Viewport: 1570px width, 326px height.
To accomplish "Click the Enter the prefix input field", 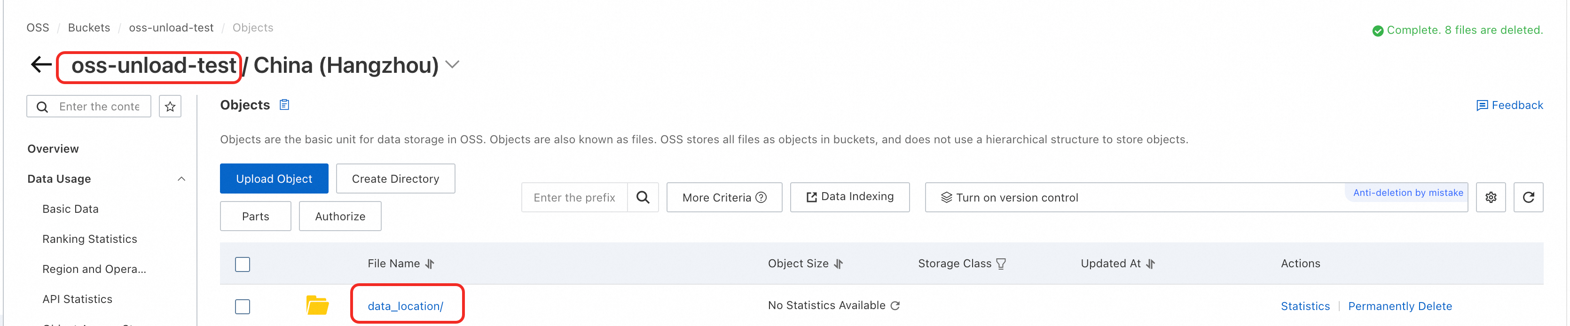I will click(x=574, y=197).
